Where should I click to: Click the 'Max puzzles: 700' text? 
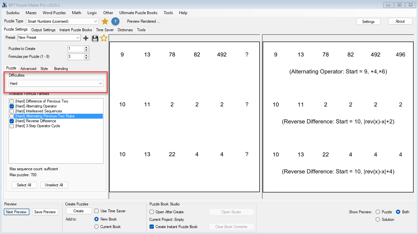coord(23,175)
